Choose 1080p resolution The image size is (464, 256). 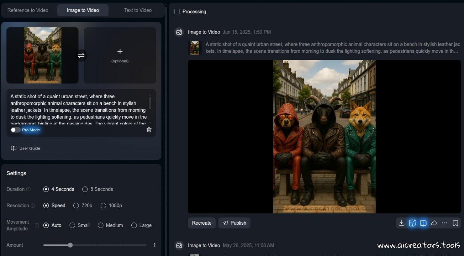point(111,205)
